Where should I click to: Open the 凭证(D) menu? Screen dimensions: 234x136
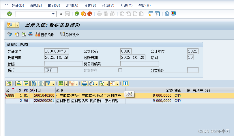click(x=18, y=5)
